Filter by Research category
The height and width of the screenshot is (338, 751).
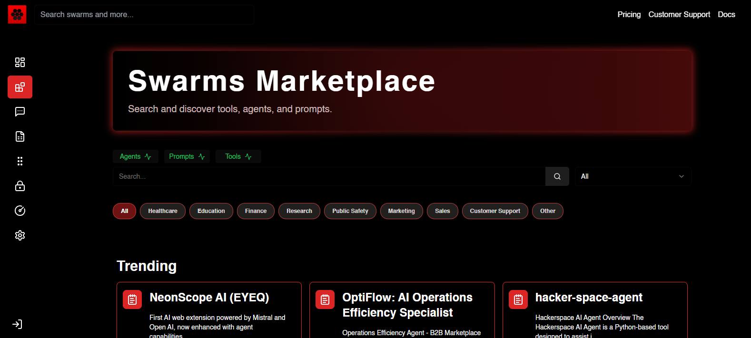pyautogui.click(x=299, y=211)
